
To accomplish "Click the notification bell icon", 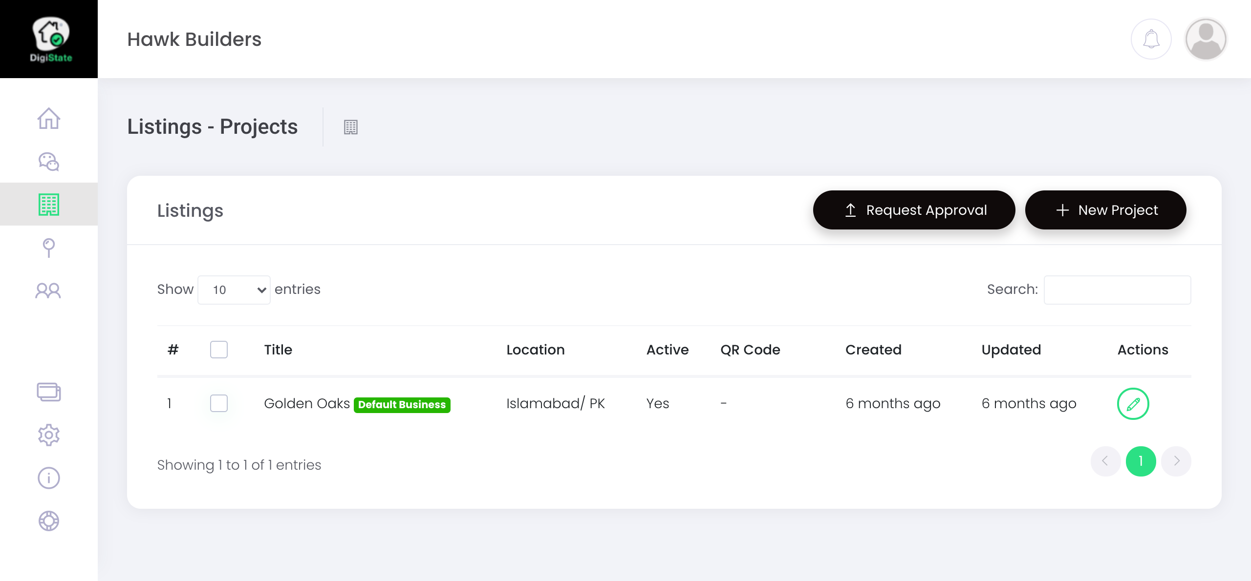I will point(1151,39).
